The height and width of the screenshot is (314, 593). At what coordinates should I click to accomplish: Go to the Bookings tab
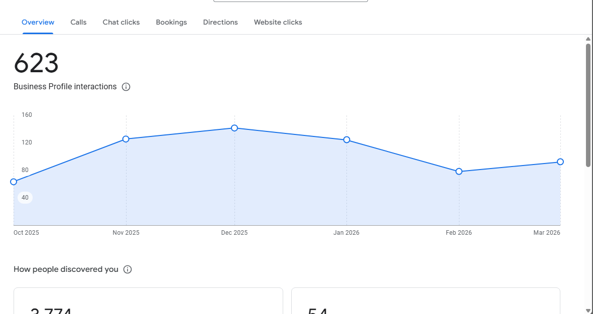[171, 22]
